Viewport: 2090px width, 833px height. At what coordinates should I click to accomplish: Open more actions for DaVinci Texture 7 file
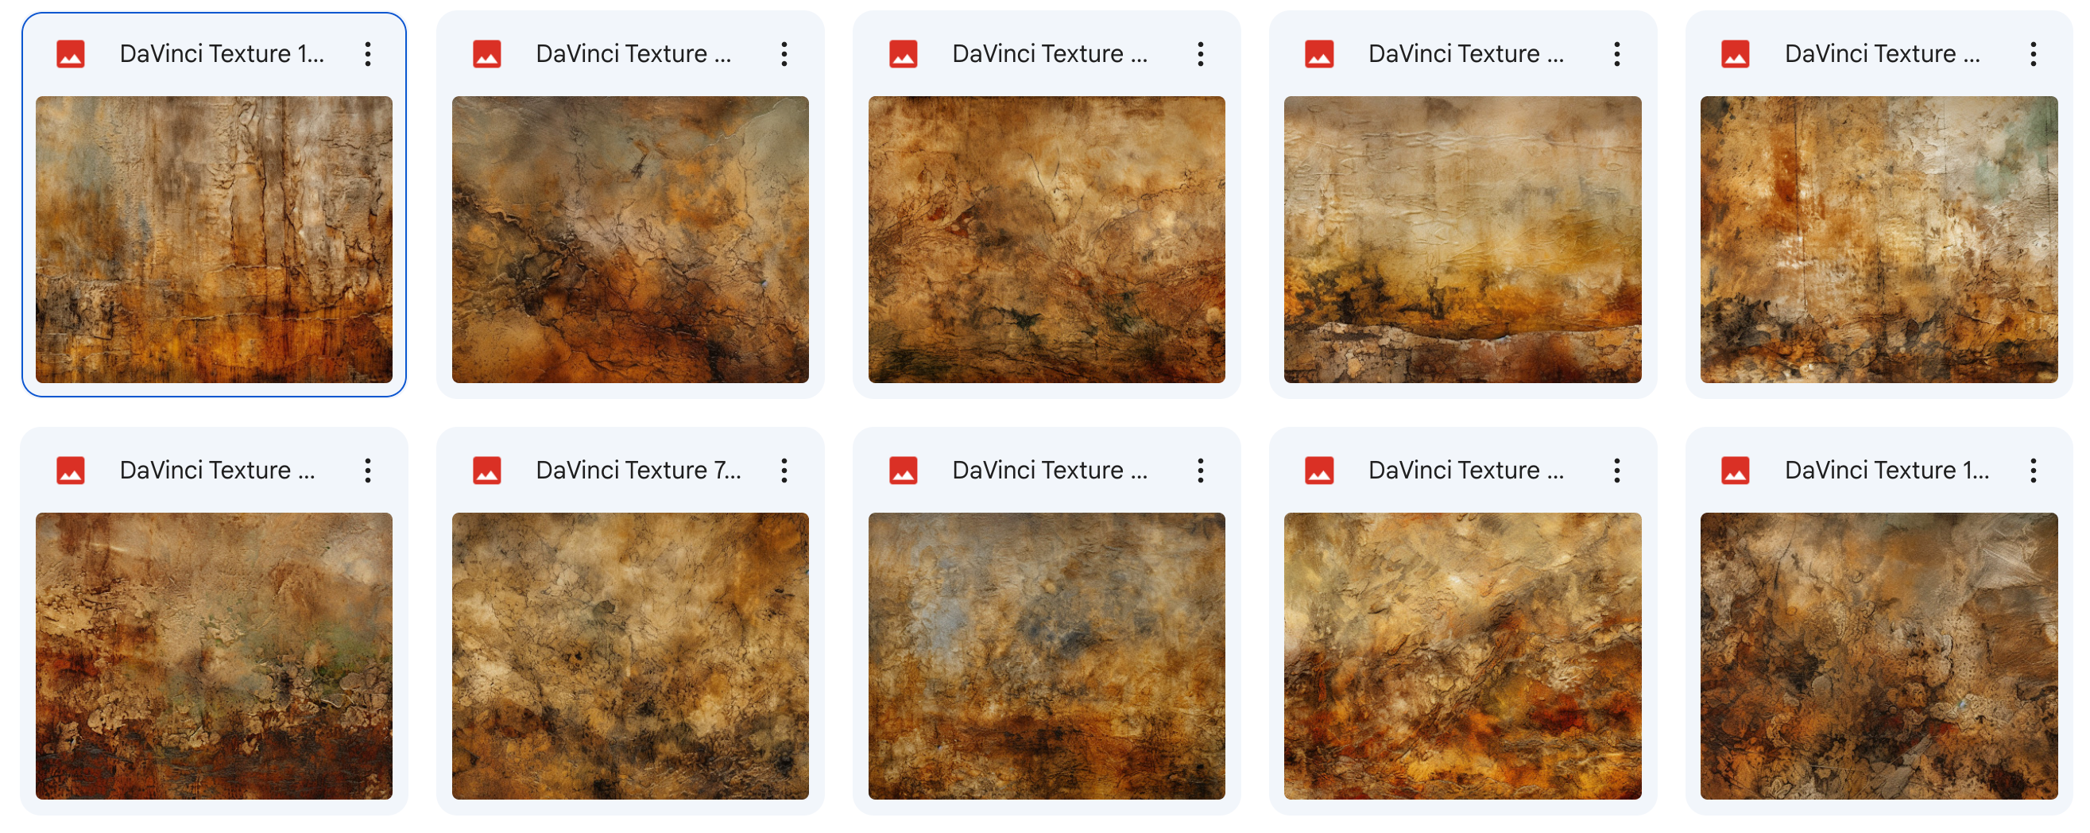pos(784,471)
